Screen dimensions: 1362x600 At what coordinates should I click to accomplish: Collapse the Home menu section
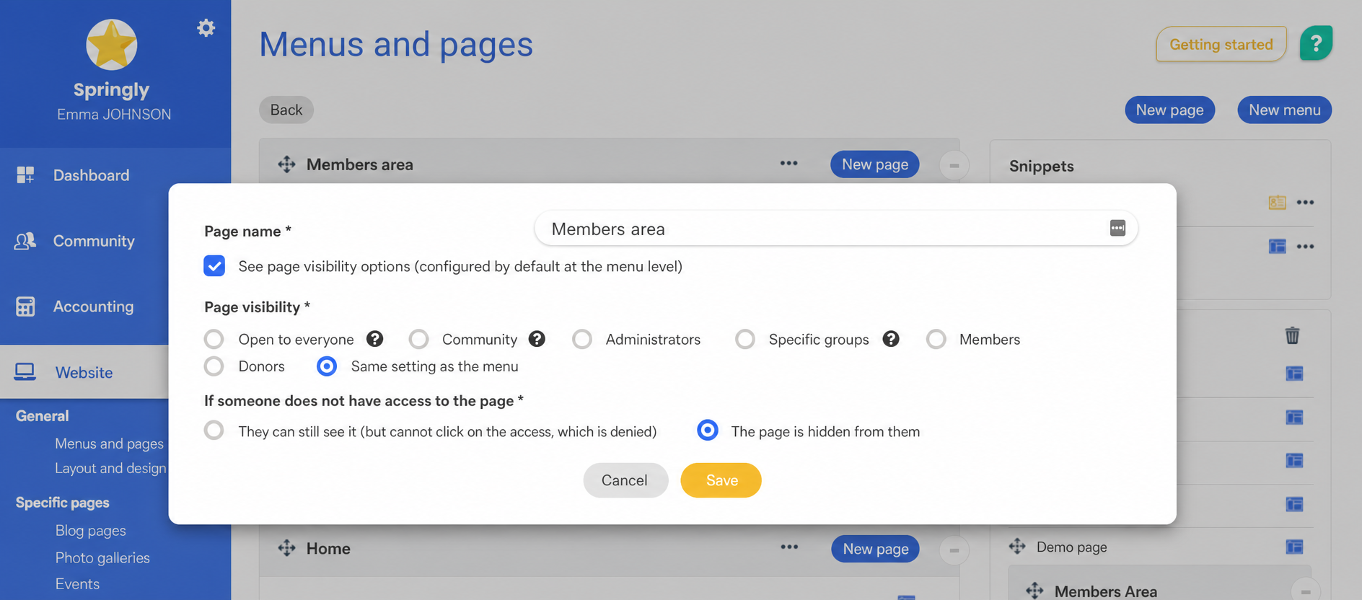[954, 550]
